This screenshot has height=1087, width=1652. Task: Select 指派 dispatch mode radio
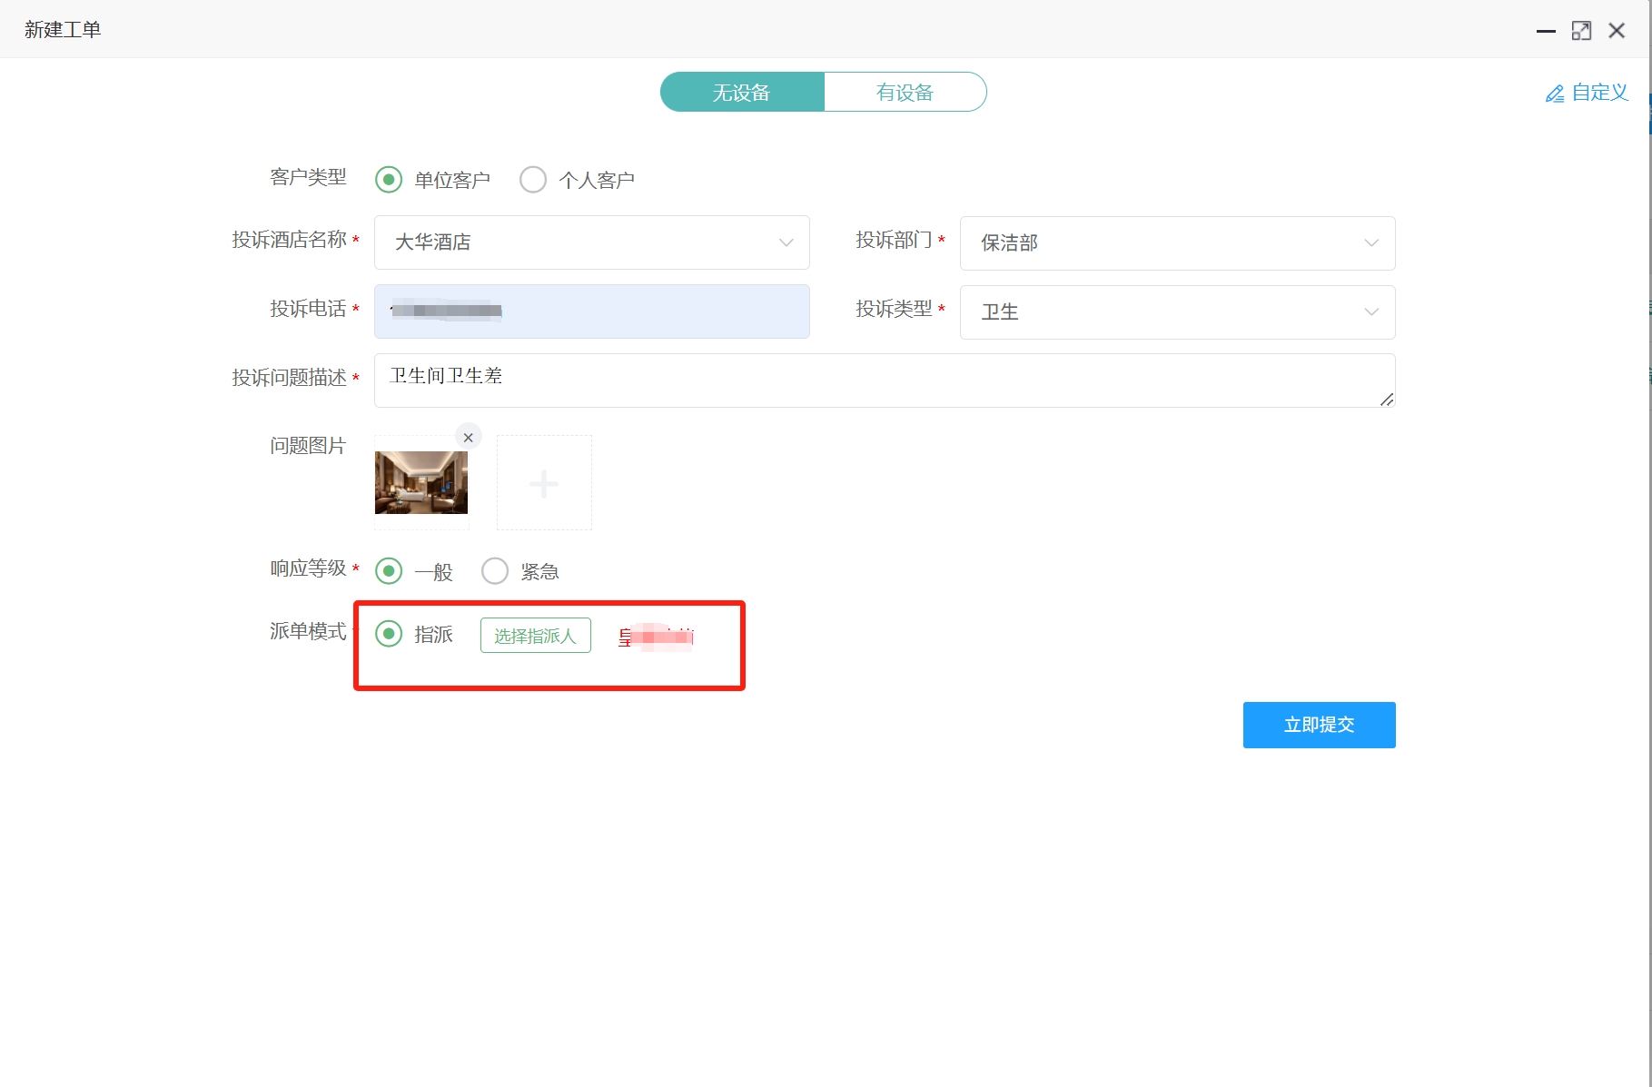point(389,634)
